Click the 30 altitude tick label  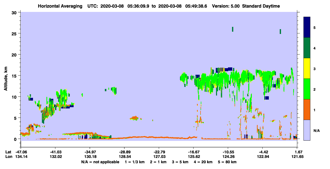tap(15, 12)
